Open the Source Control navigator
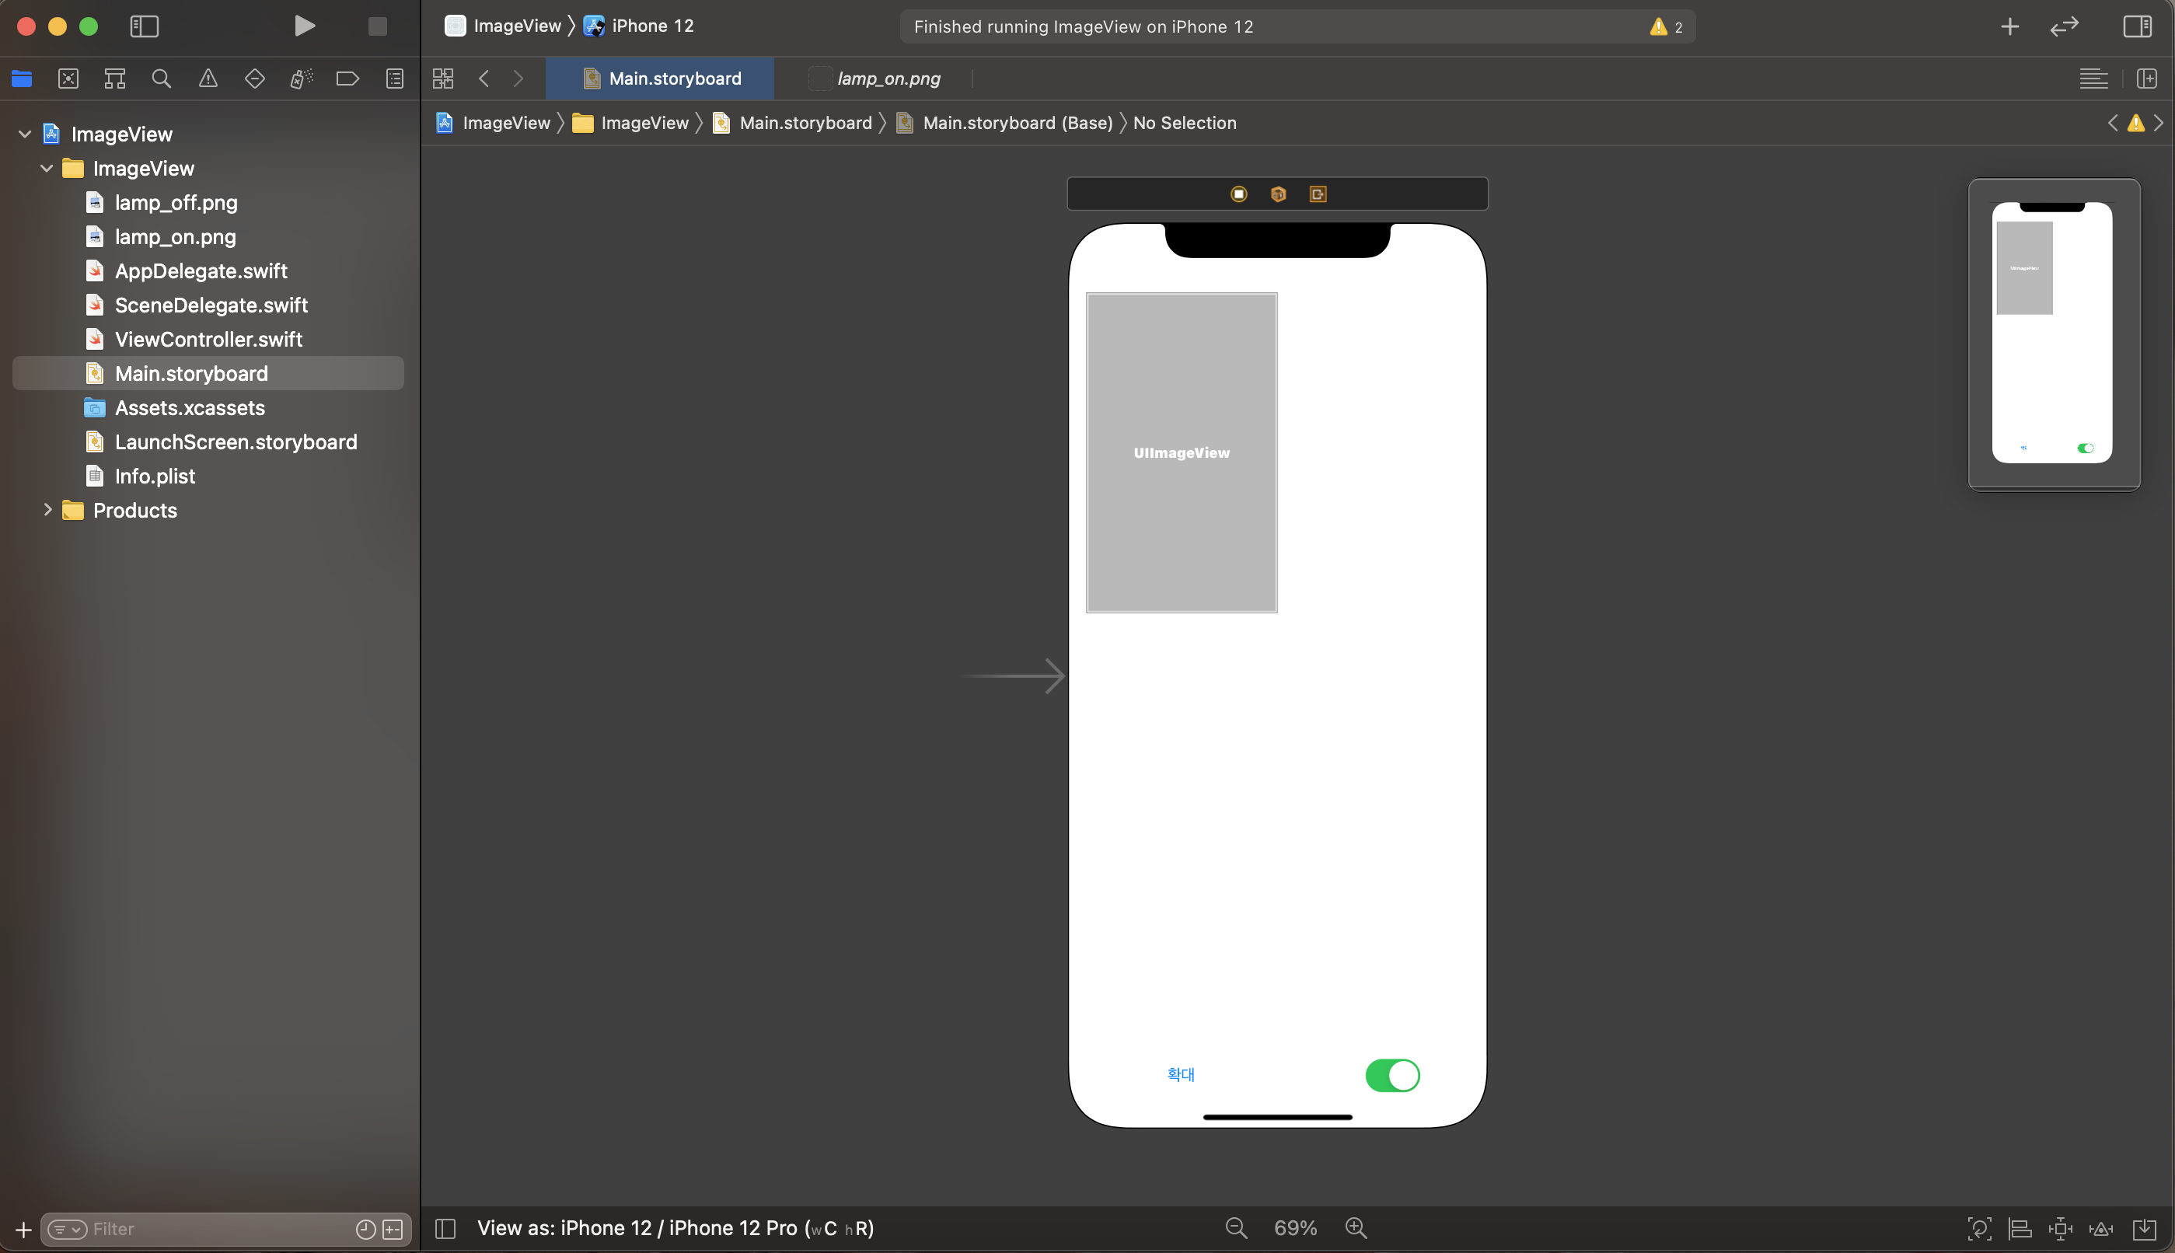 tap(68, 79)
